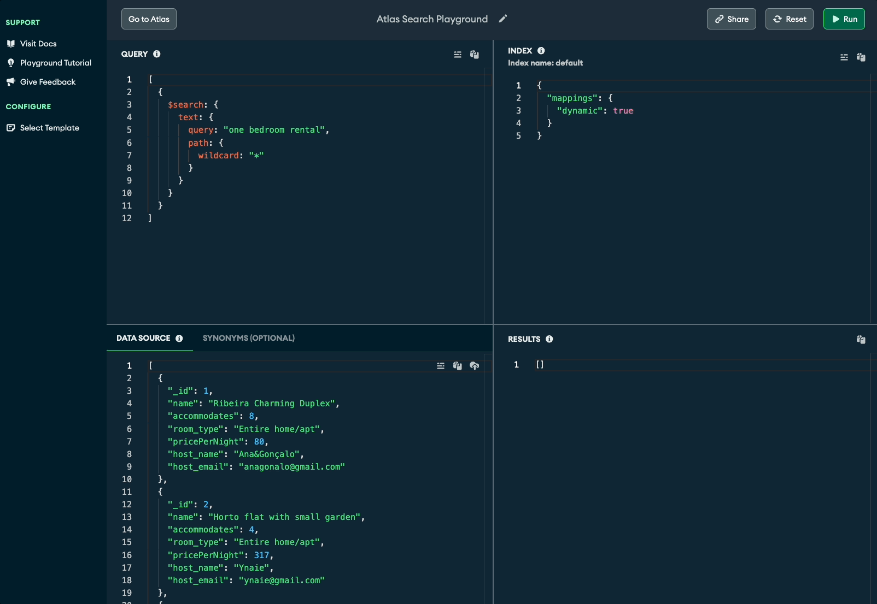This screenshot has width=877, height=604.
Task: Copy the results output
Action: pos(861,340)
